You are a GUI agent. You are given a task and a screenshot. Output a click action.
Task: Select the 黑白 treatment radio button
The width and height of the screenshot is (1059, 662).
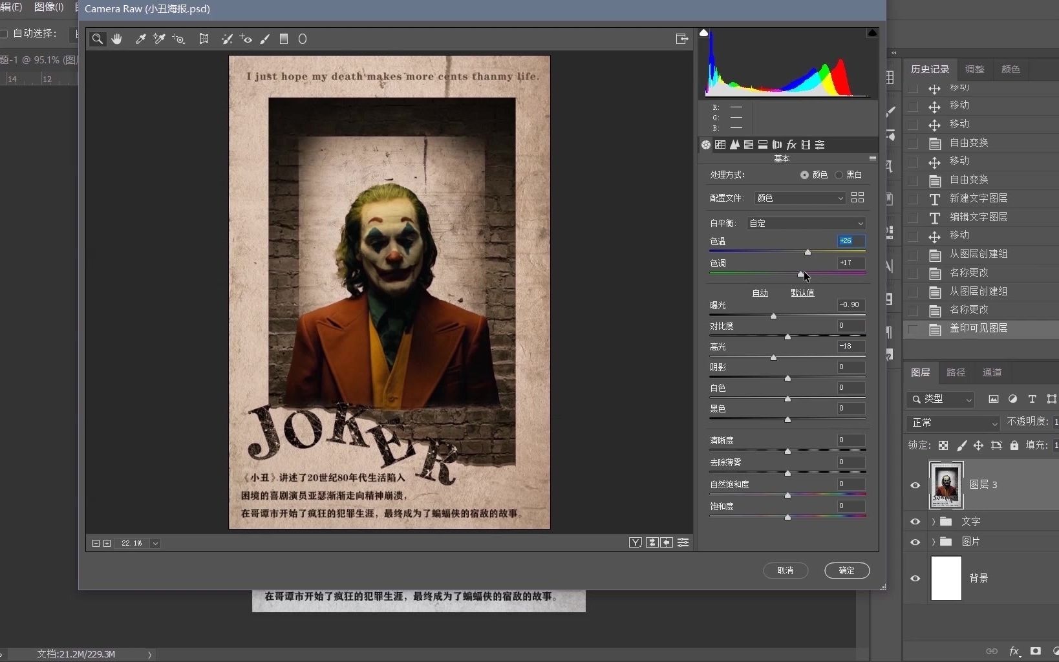(x=839, y=175)
